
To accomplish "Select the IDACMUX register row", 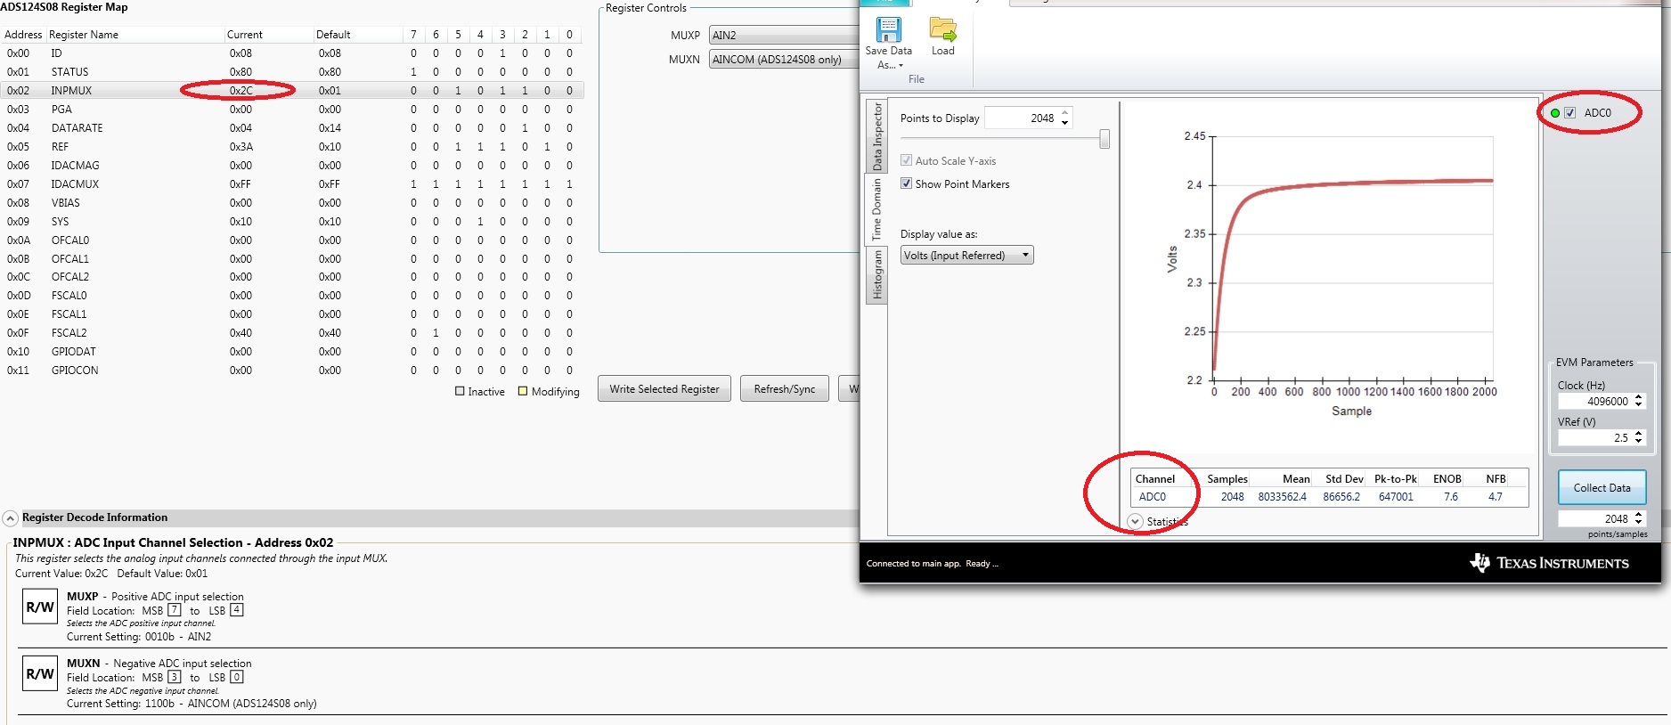I will pos(292,184).
